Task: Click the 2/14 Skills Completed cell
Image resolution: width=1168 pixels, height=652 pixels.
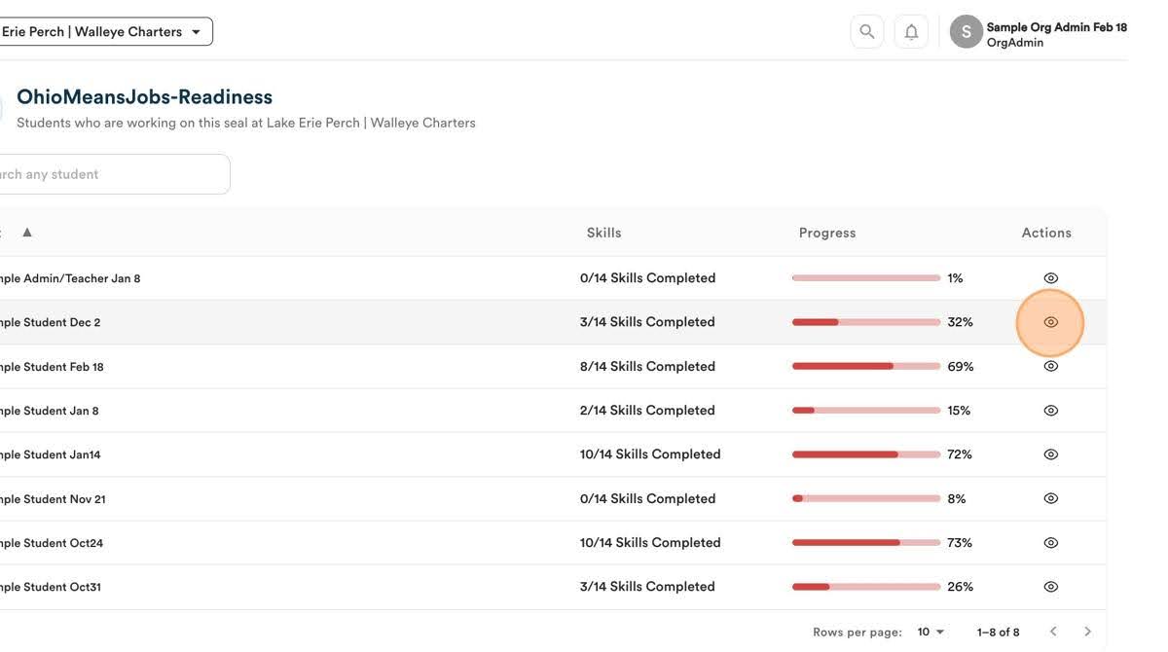Action: click(647, 411)
